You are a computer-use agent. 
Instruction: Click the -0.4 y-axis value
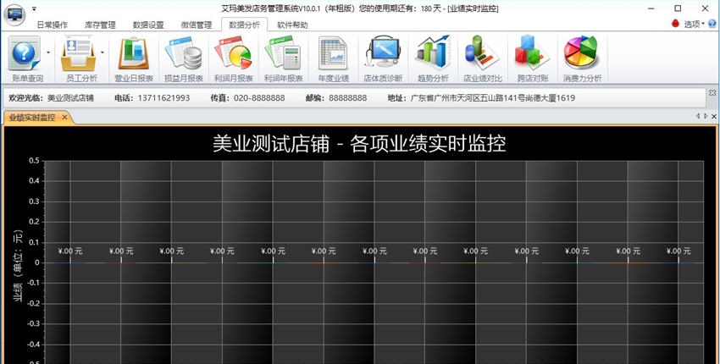pos(32,345)
